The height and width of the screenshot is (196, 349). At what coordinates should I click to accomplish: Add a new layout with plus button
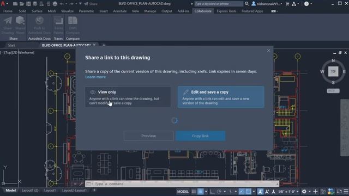click(x=94, y=190)
